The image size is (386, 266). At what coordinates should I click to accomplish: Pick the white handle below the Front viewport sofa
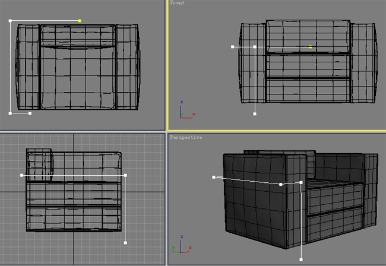tap(255, 114)
